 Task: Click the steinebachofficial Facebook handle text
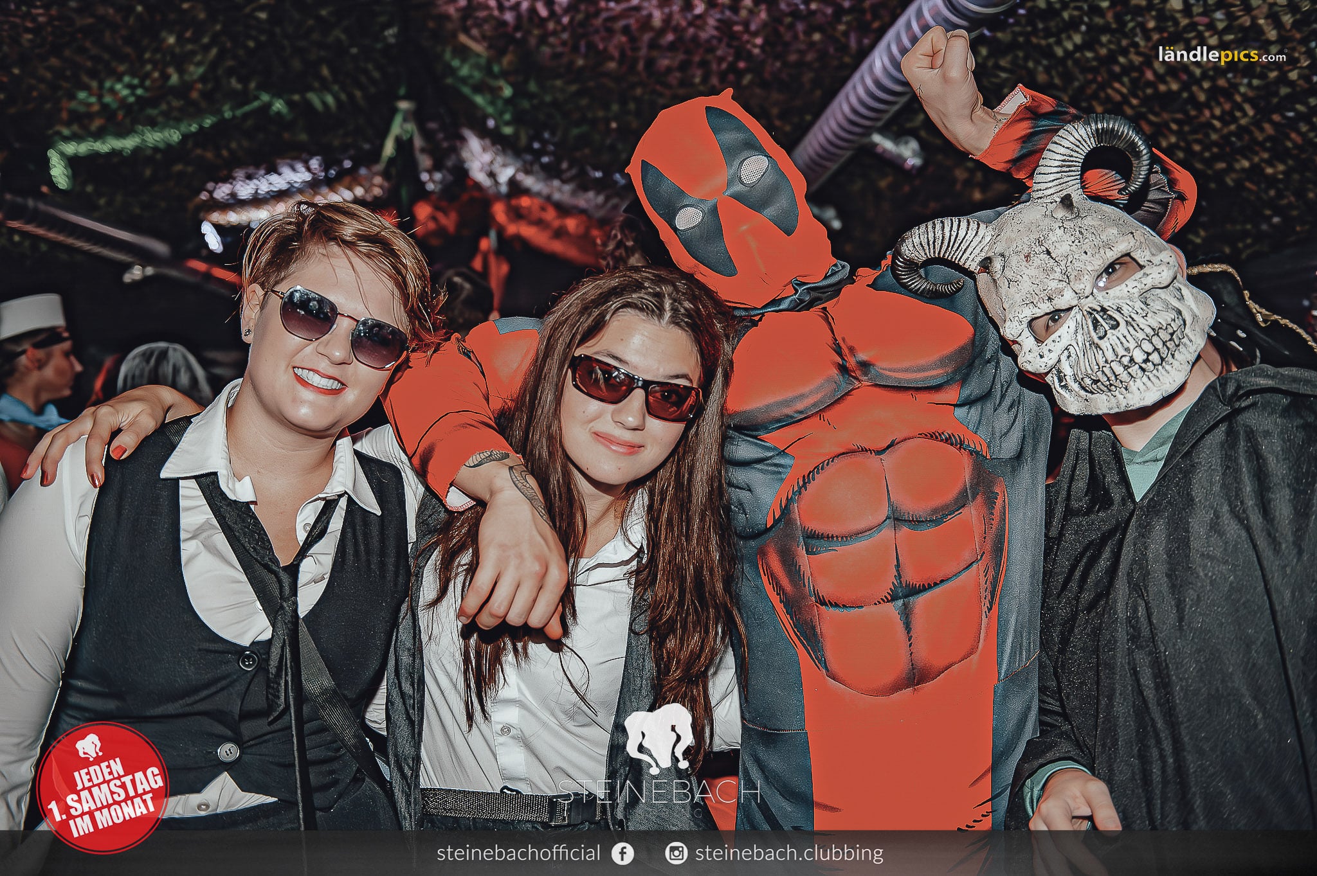coord(518,854)
